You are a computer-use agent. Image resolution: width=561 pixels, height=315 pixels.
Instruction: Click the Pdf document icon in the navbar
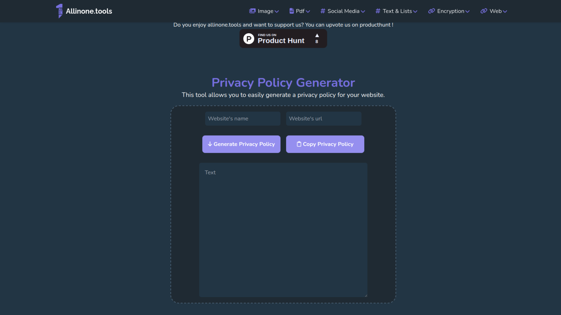291,11
